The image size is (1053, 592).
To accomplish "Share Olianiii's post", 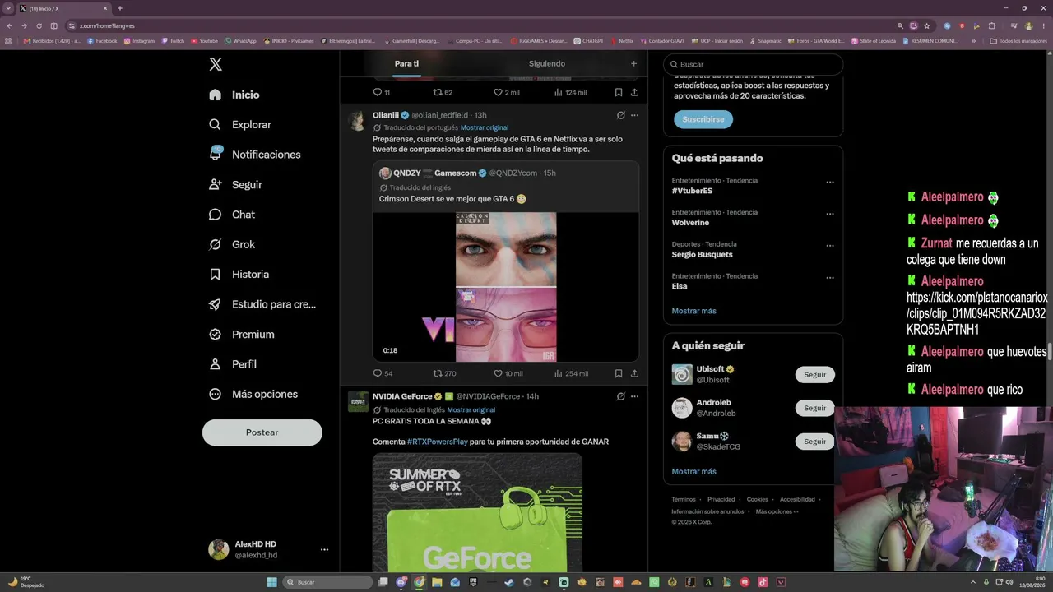I will click(634, 373).
